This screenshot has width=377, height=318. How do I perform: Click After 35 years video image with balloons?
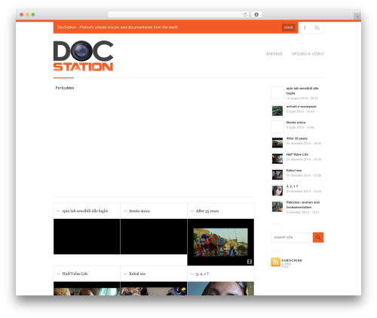tap(220, 242)
